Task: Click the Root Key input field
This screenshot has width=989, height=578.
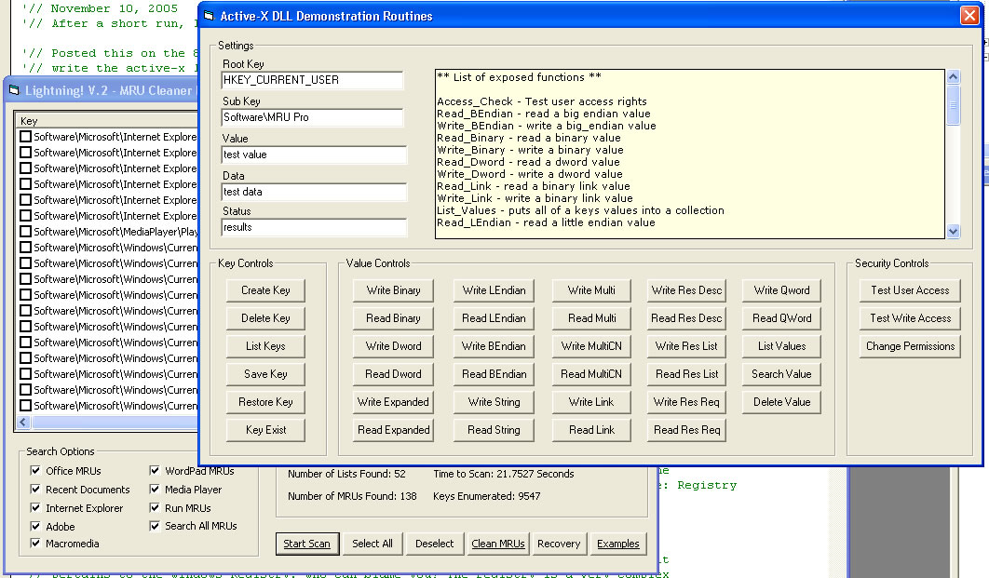Action: (x=312, y=80)
